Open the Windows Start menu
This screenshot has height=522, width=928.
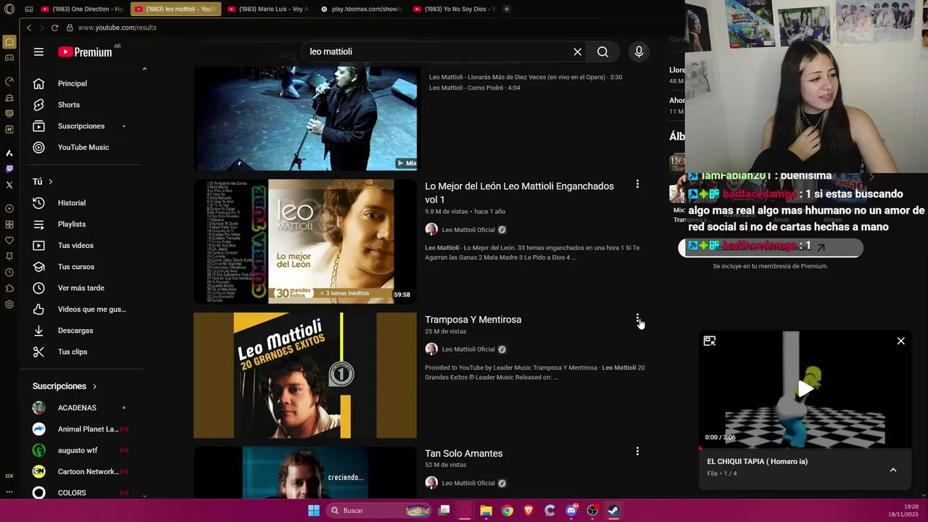click(314, 510)
